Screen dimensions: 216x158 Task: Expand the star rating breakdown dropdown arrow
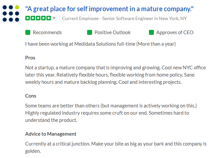[x=54, y=18]
